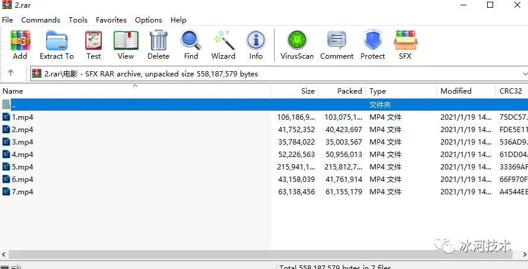The height and width of the screenshot is (269, 528).
Task: Click the horizontal scrollbar left arrow
Action: point(4,254)
